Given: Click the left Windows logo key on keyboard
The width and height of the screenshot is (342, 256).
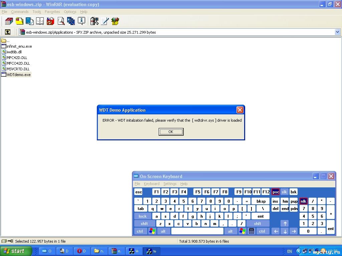Looking at the screenshot, I should click(x=152, y=231).
